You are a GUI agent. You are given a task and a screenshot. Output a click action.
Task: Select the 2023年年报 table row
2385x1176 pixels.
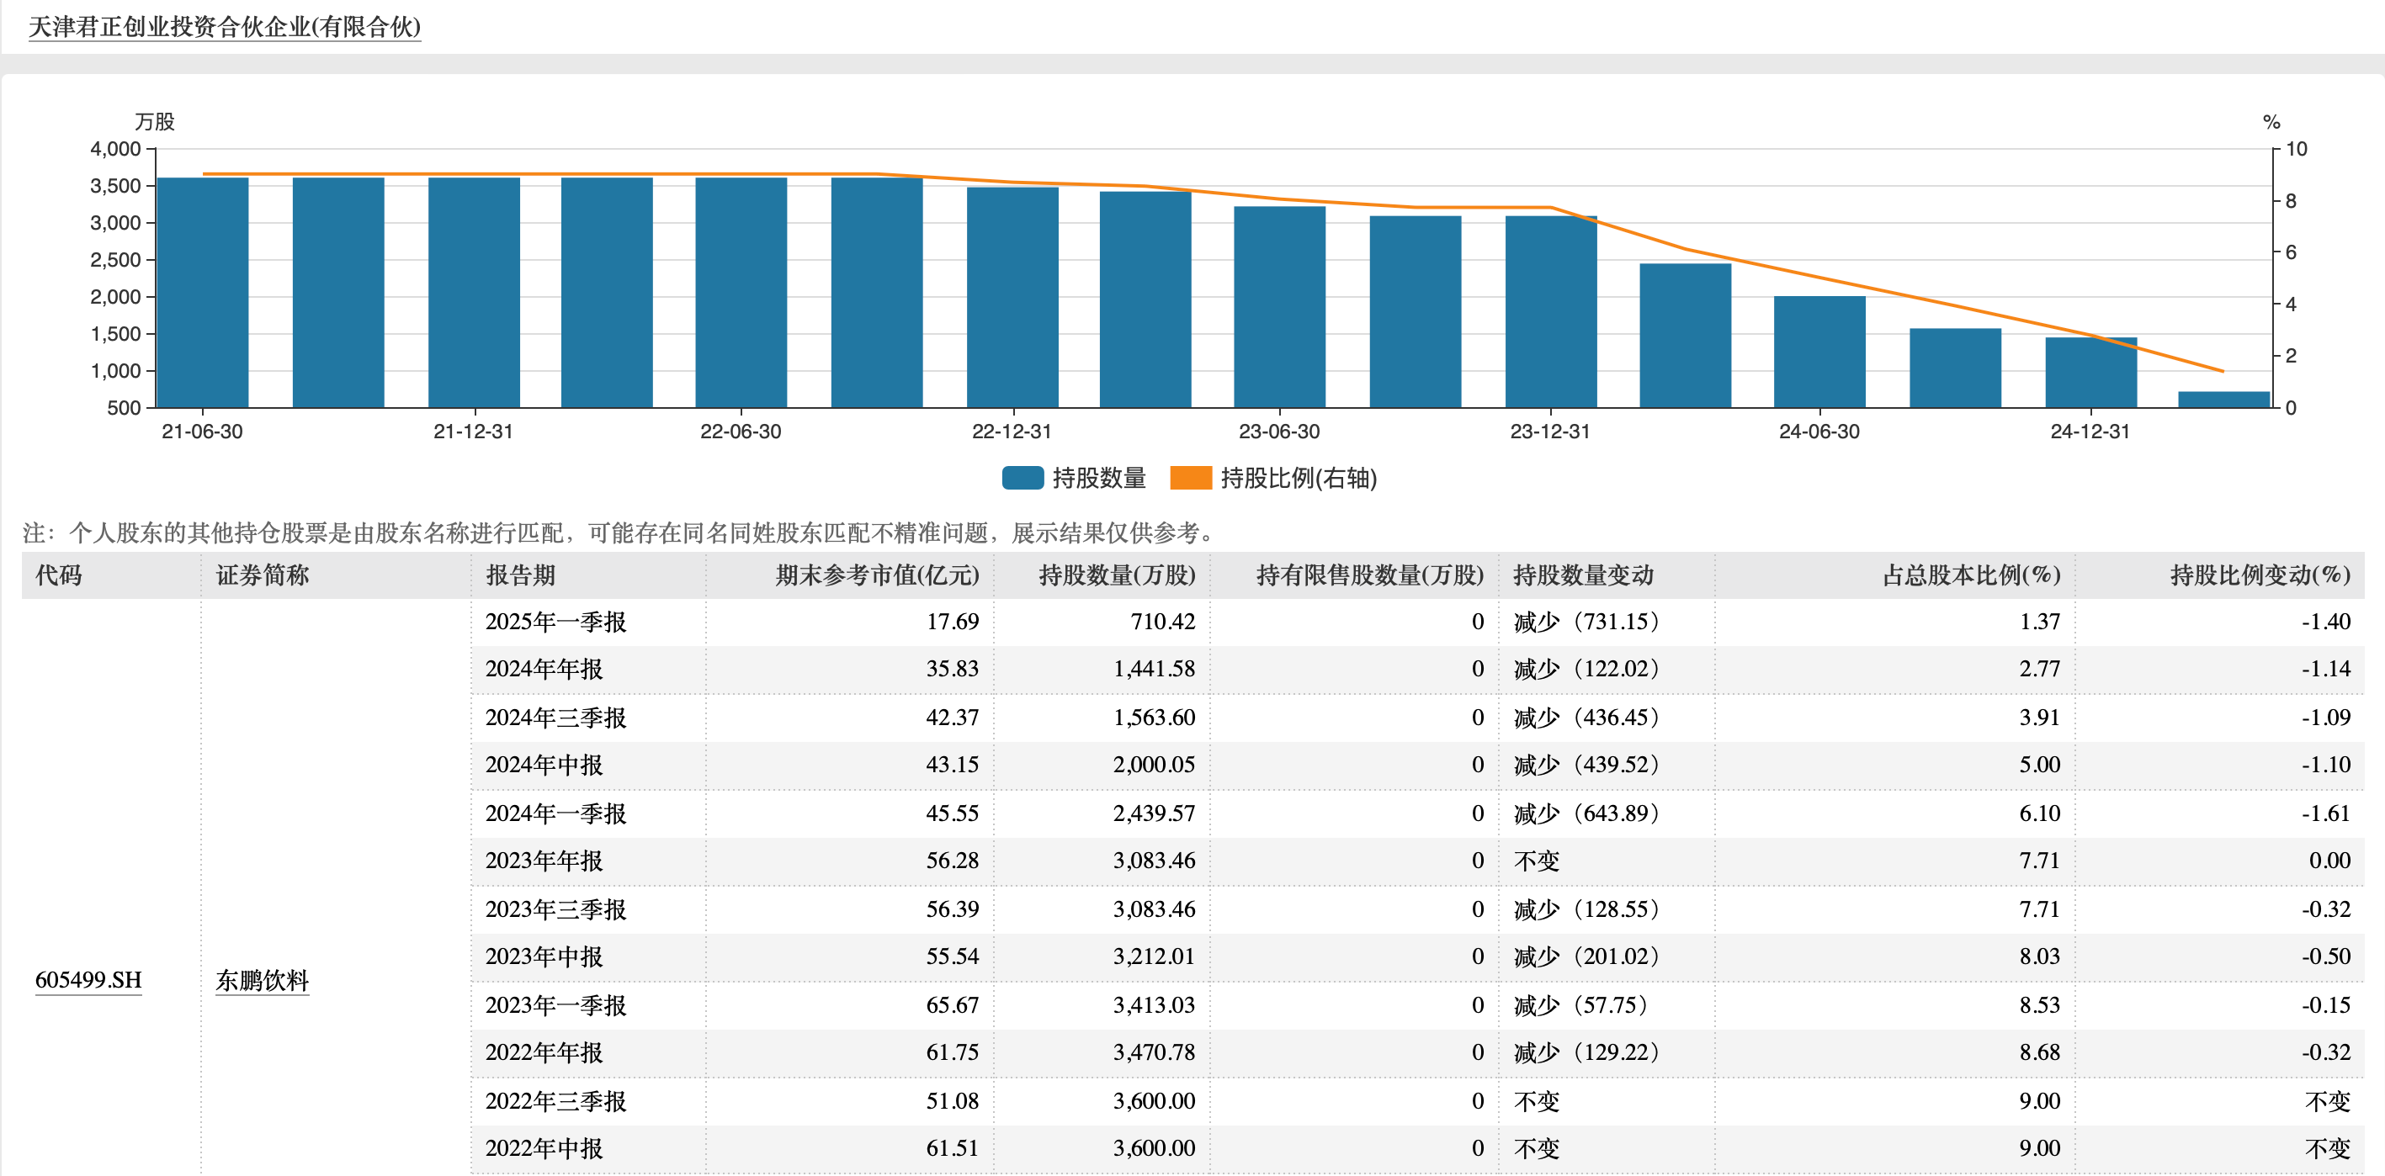coord(544,861)
